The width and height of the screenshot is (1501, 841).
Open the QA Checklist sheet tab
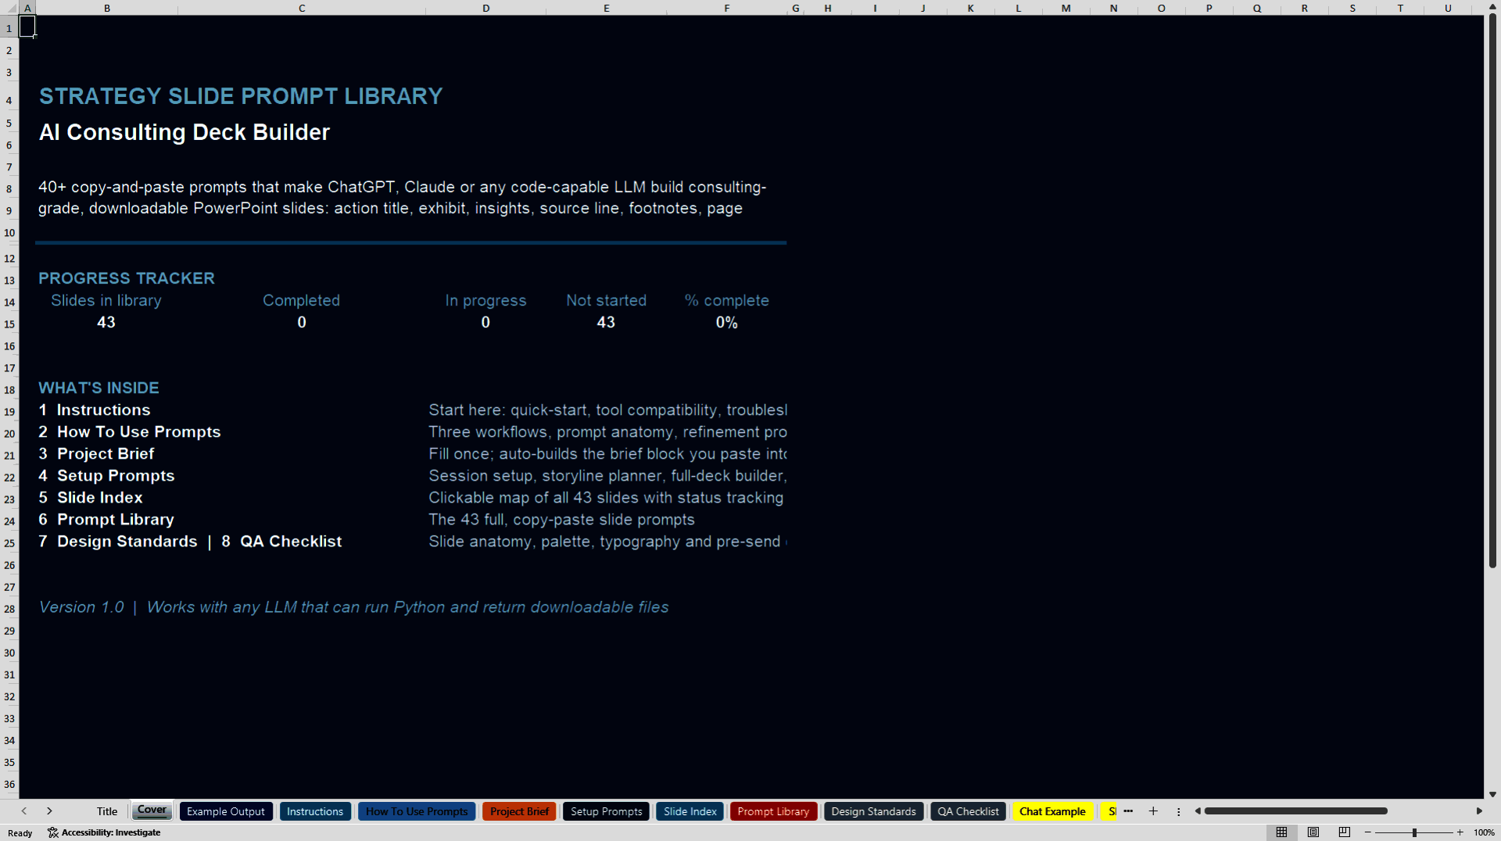969,811
